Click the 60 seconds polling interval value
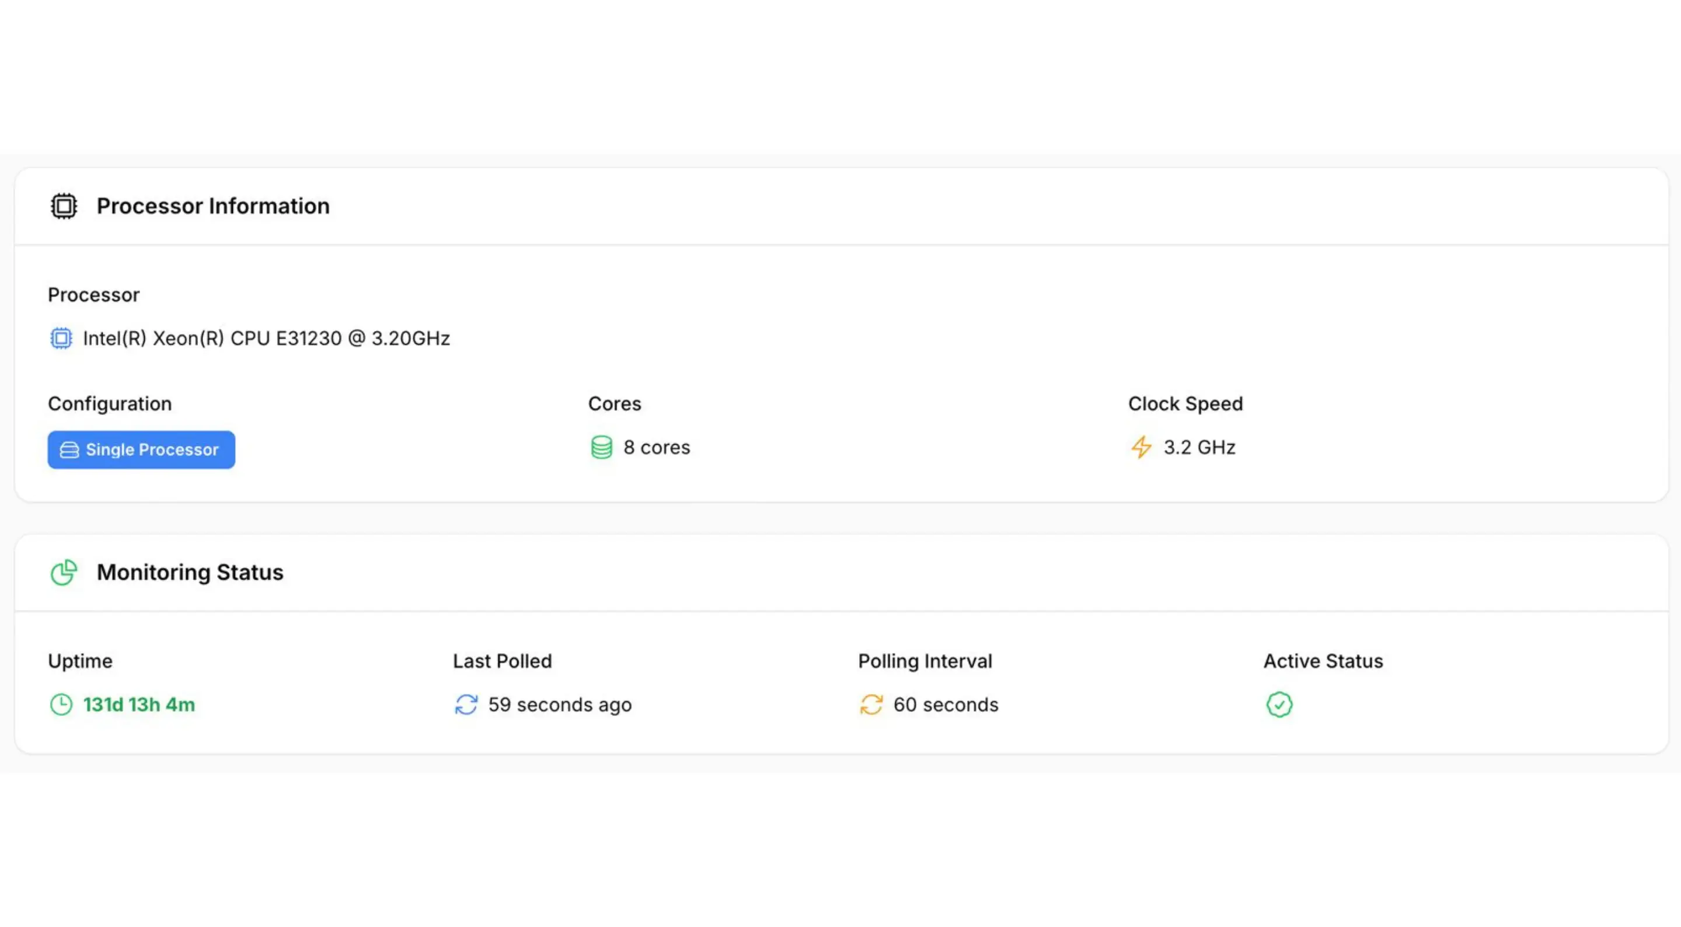 (x=946, y=705)
